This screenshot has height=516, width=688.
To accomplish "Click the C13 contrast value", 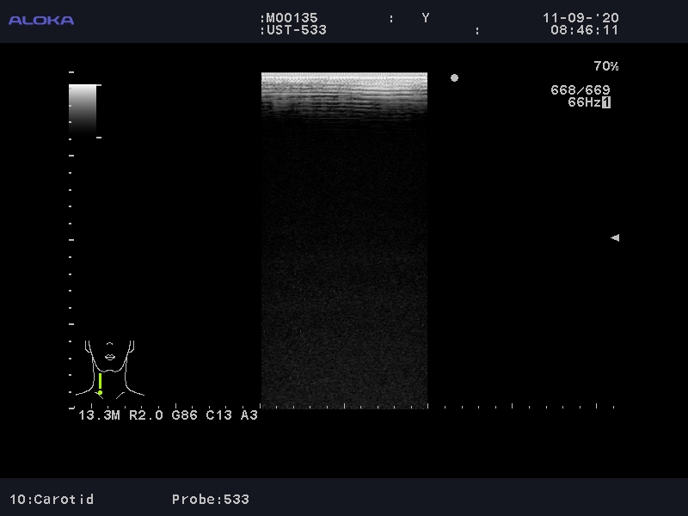I will (x=219, y=415).
